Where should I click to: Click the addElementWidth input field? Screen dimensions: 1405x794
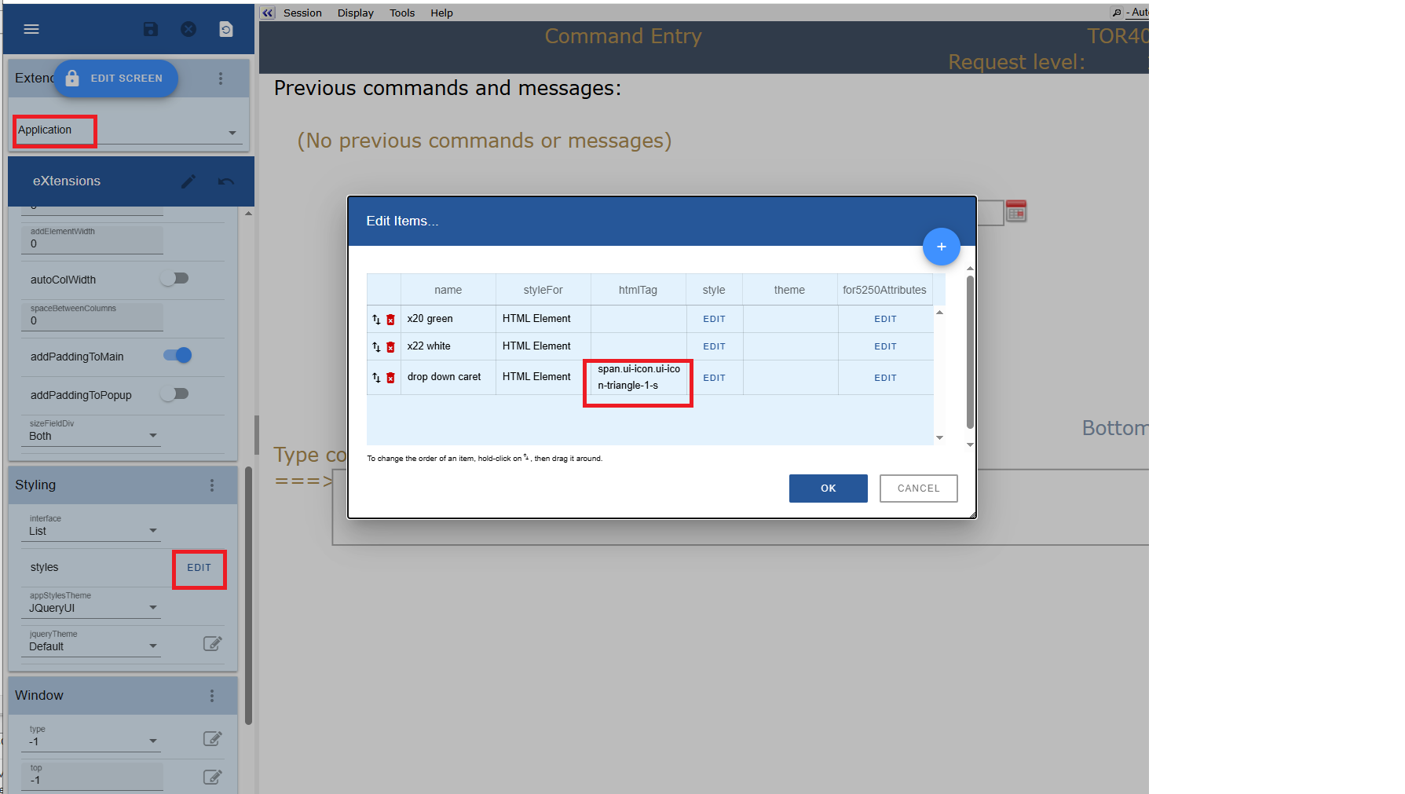pos(93,244)
